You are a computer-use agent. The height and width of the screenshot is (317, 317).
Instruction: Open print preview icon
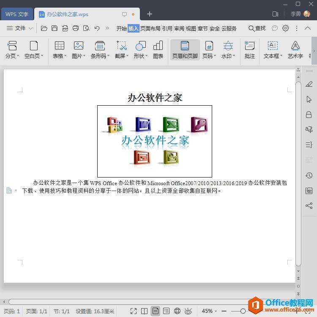[x=86, y=28]
